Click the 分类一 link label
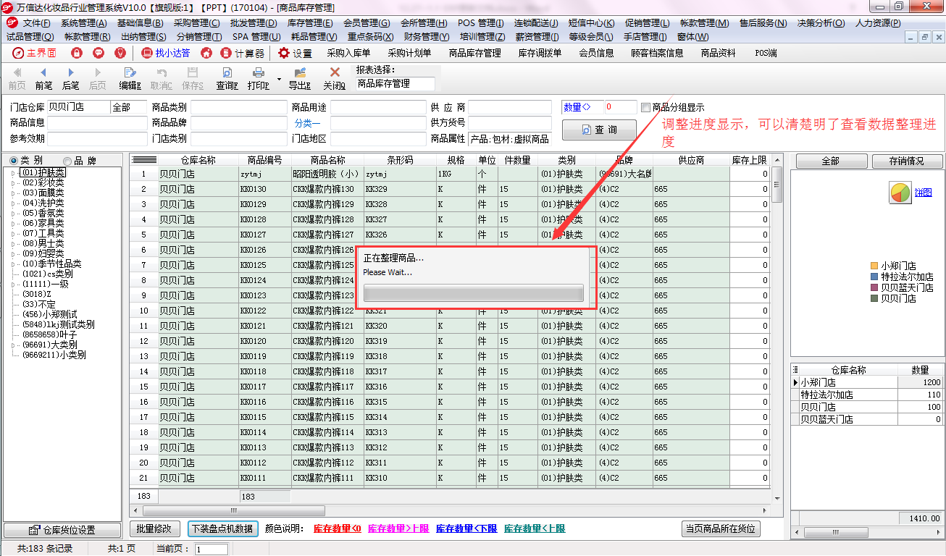This screenshot has height=556, width=946. pyautogui.click(x=307, y=123)
